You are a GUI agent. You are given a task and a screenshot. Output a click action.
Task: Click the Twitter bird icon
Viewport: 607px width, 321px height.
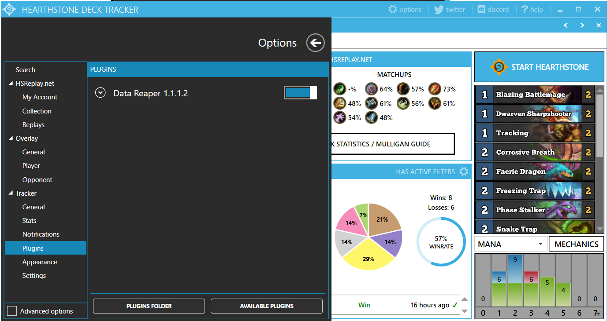click(x=439, y=9)
